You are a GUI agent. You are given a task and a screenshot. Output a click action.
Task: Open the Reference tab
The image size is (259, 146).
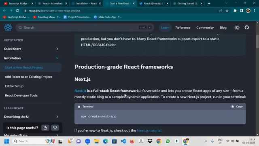click(x=183, y=28)
